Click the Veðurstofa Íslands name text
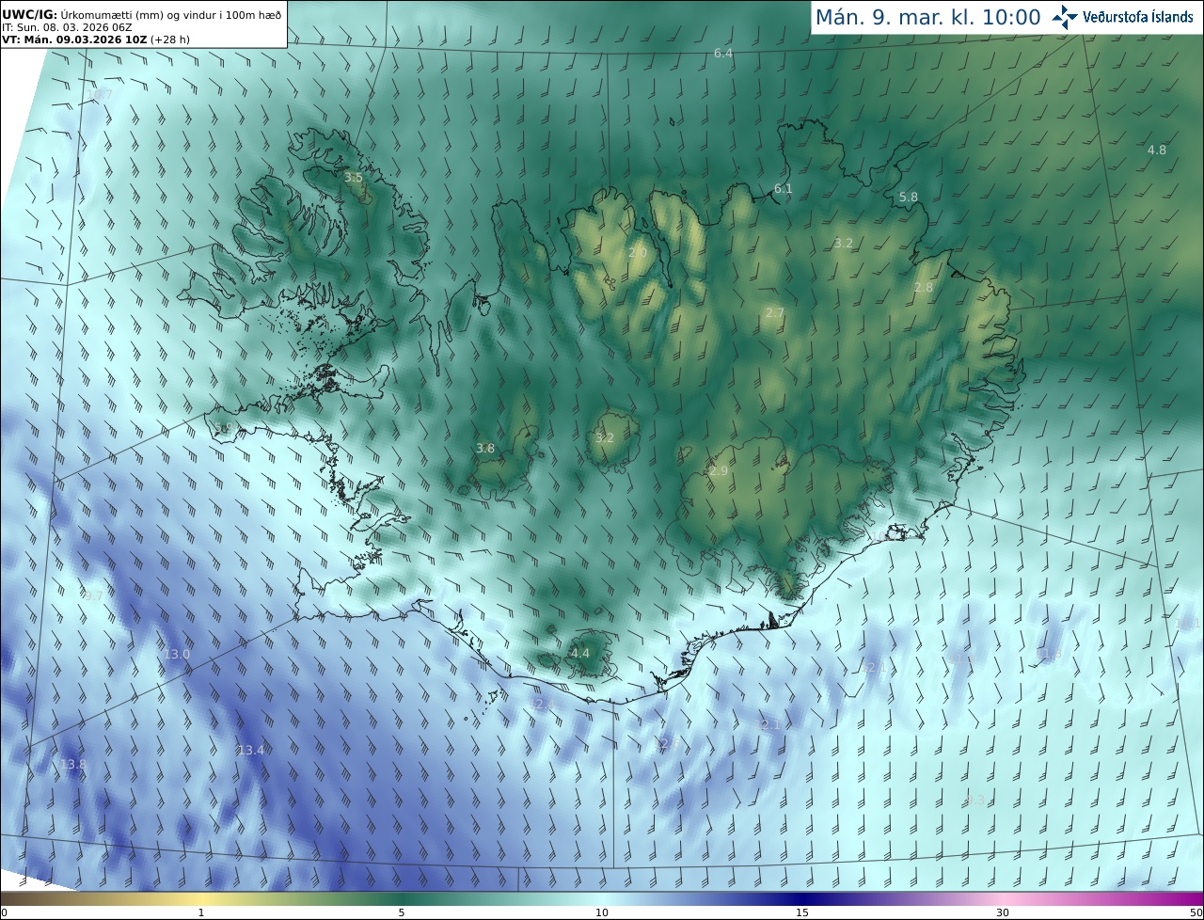 1138,17
